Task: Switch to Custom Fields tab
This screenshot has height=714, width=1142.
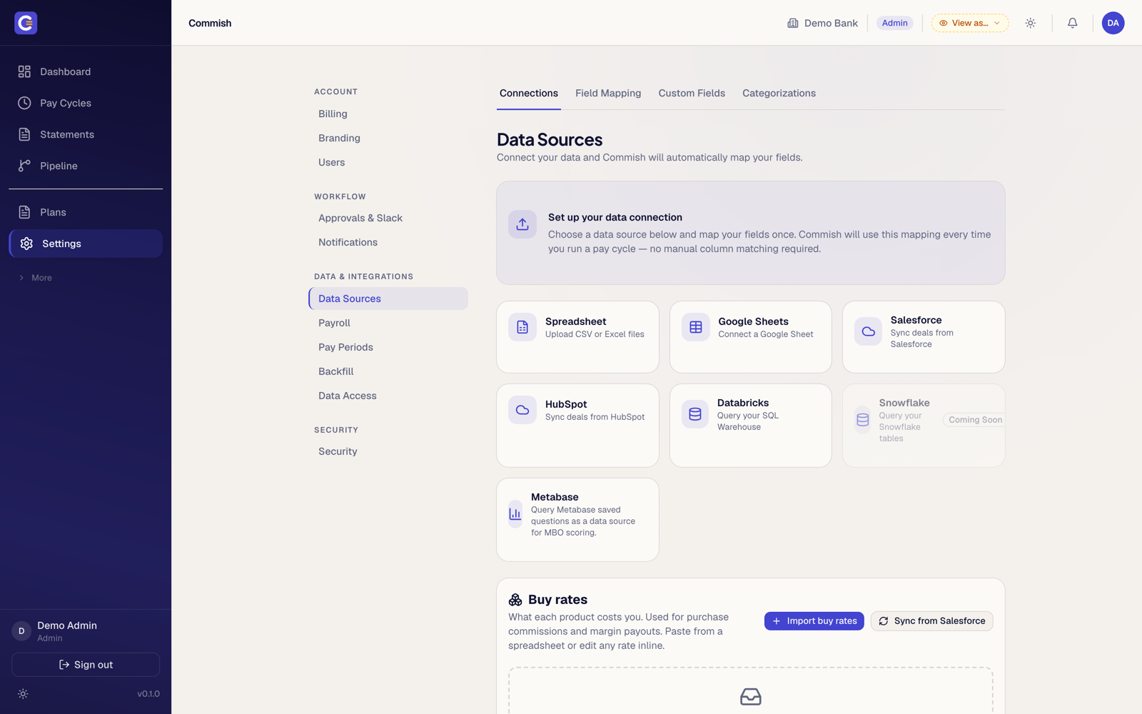Action: [x=692, y=94]
